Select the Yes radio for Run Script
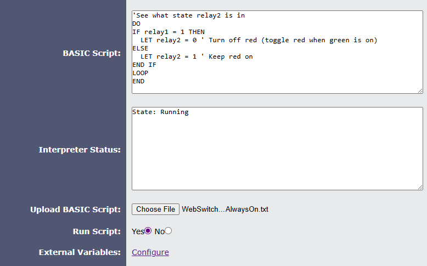The height and width of the screenshot is (266, 427). point(148,231)
